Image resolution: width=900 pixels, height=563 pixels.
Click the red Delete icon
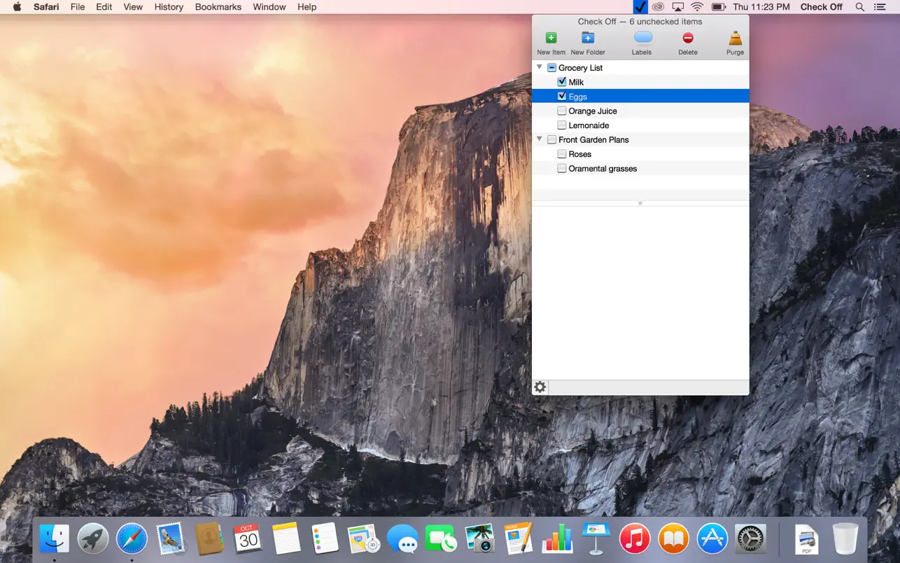pyautogui.click(x=687, y=39)
